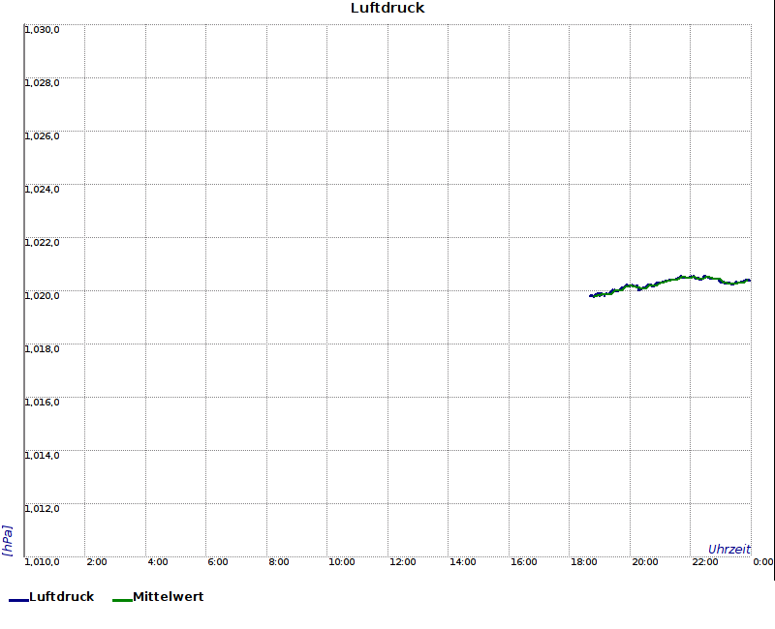Click the 6:00 time tick label

point(218,562)
